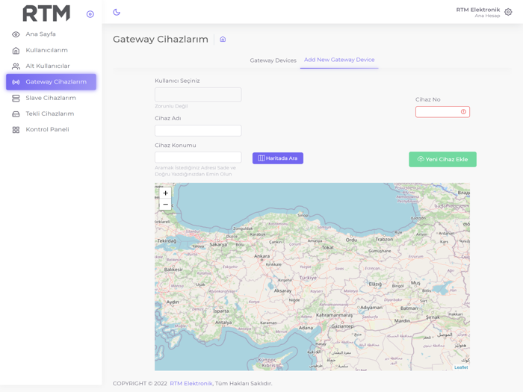Image resolution: width=523 pixels, height=392 pixels.
Task: Focus the Cihaz No input field
Action: click(x=442, y=112)
